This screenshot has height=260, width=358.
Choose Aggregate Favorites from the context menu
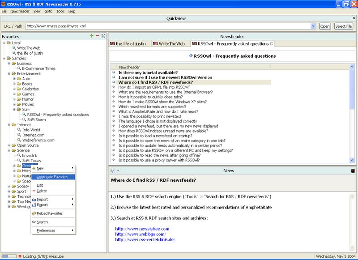tap(53, 177)
